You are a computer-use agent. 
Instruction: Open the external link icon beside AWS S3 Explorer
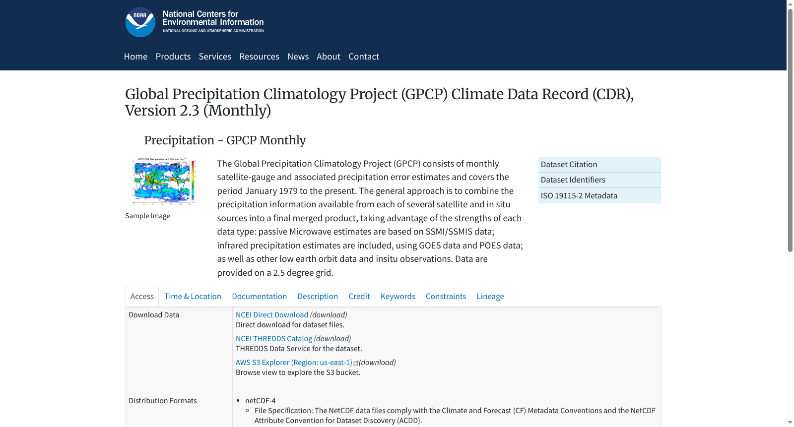(356, 363)
